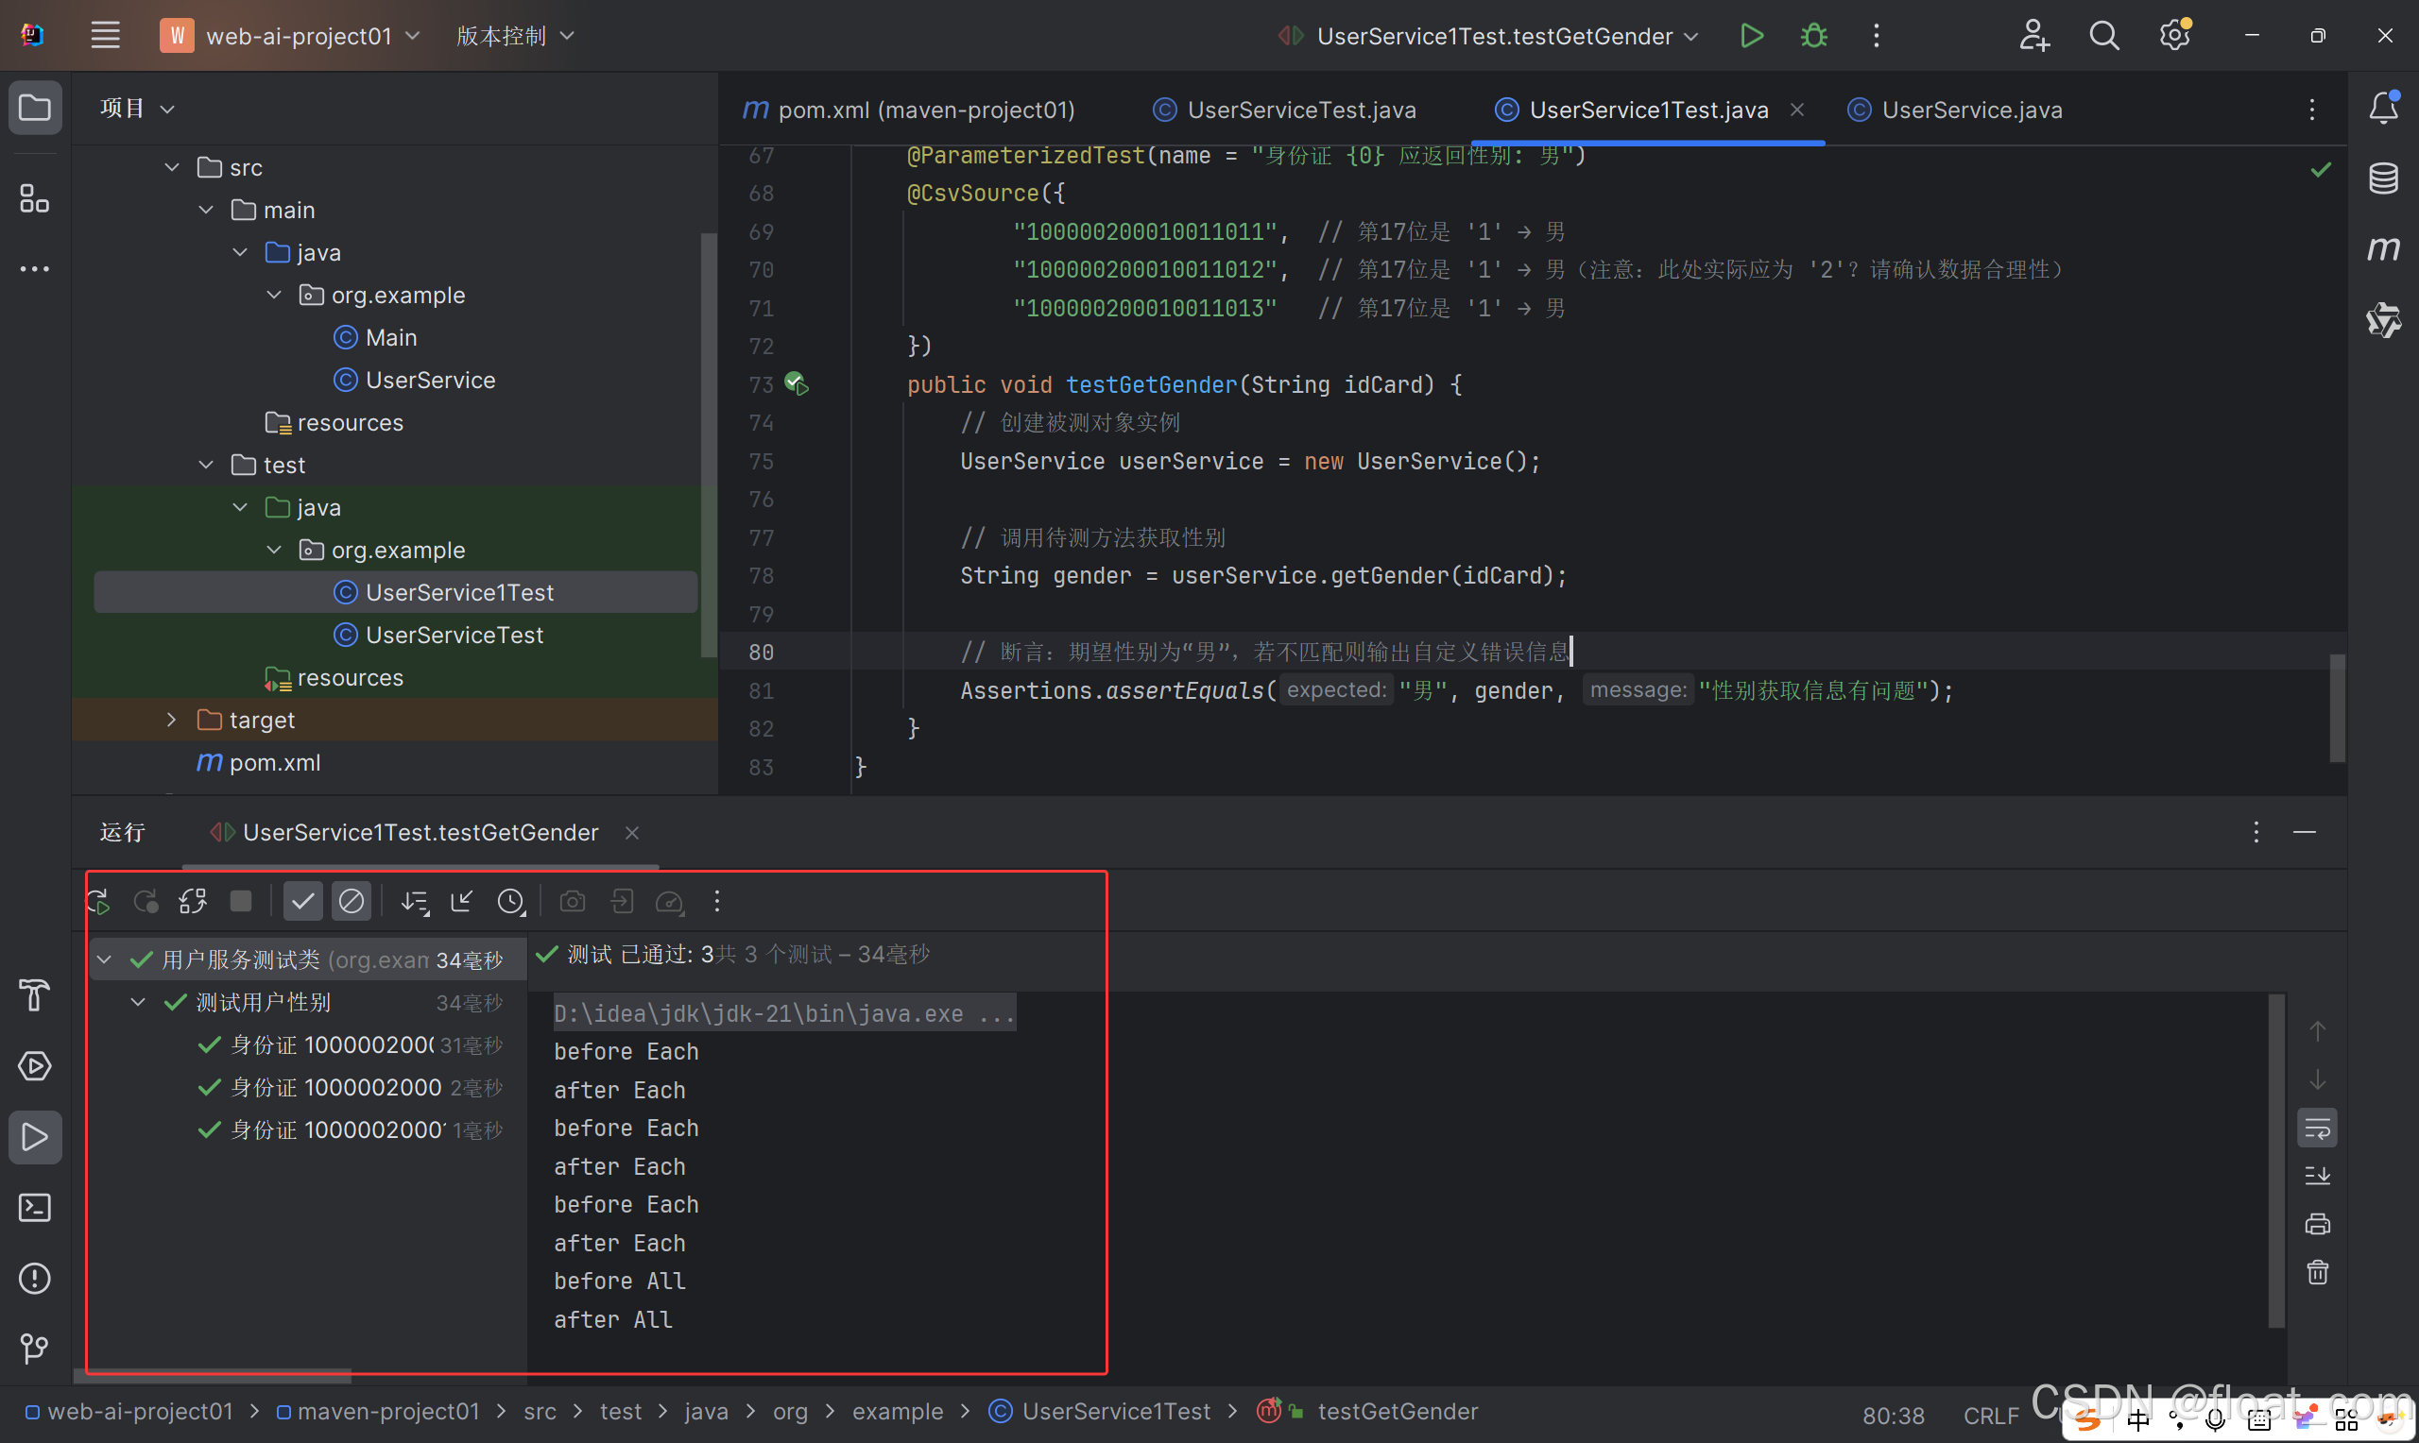Expand the target folder
Image resolution: width=2419 pixels, height=1443 pixels.
172,720
